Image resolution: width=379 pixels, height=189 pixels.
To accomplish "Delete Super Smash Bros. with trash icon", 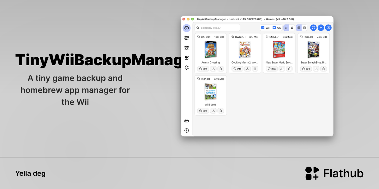I will 324,69.
